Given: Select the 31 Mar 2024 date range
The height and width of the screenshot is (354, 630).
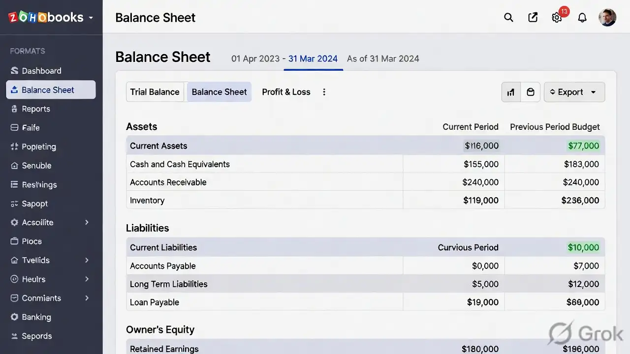Looking at the screenshot, I should click(x=313, y=59).
